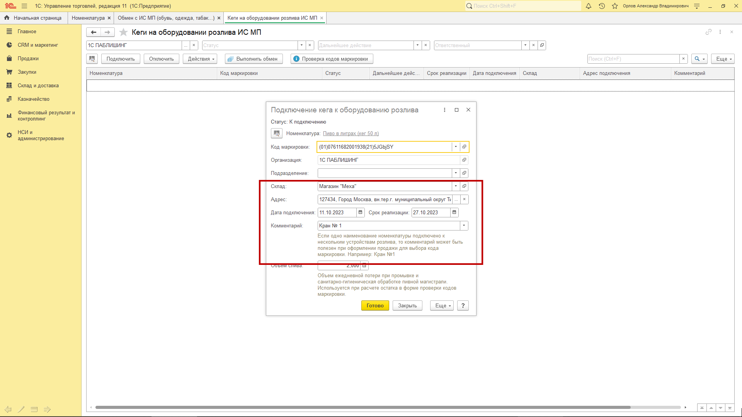The height and width of the screenshot is (417, 742).
Task: Open dialog kebab menu icon
Action: pos(444,110)
